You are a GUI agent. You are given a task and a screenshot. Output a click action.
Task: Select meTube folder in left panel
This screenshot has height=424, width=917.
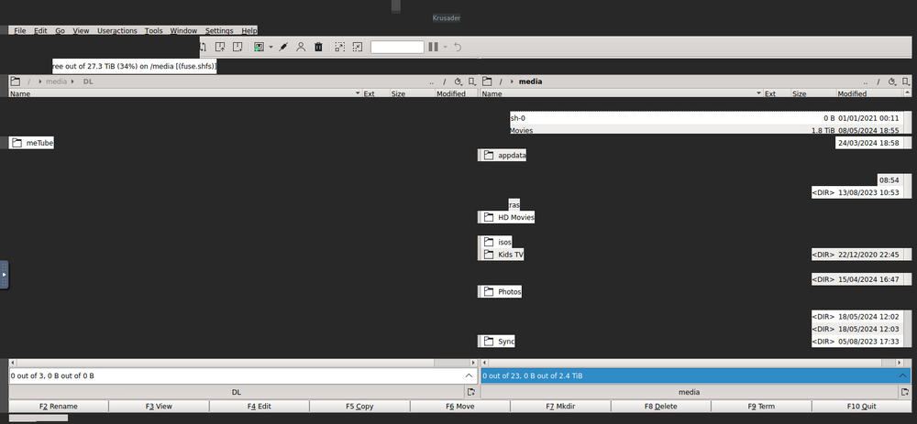coord(31,143)
